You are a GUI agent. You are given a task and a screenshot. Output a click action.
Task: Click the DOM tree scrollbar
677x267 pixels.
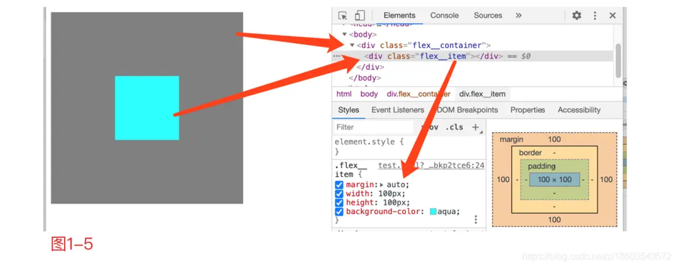pos(618,60)
